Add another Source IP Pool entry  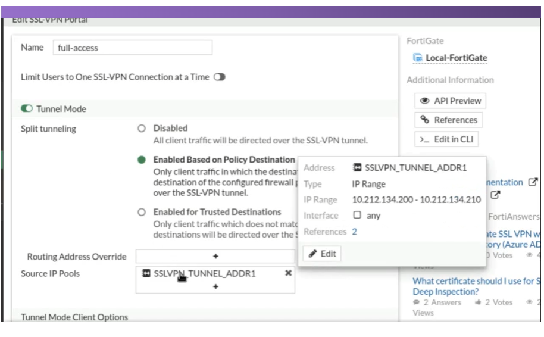(215, 286)
